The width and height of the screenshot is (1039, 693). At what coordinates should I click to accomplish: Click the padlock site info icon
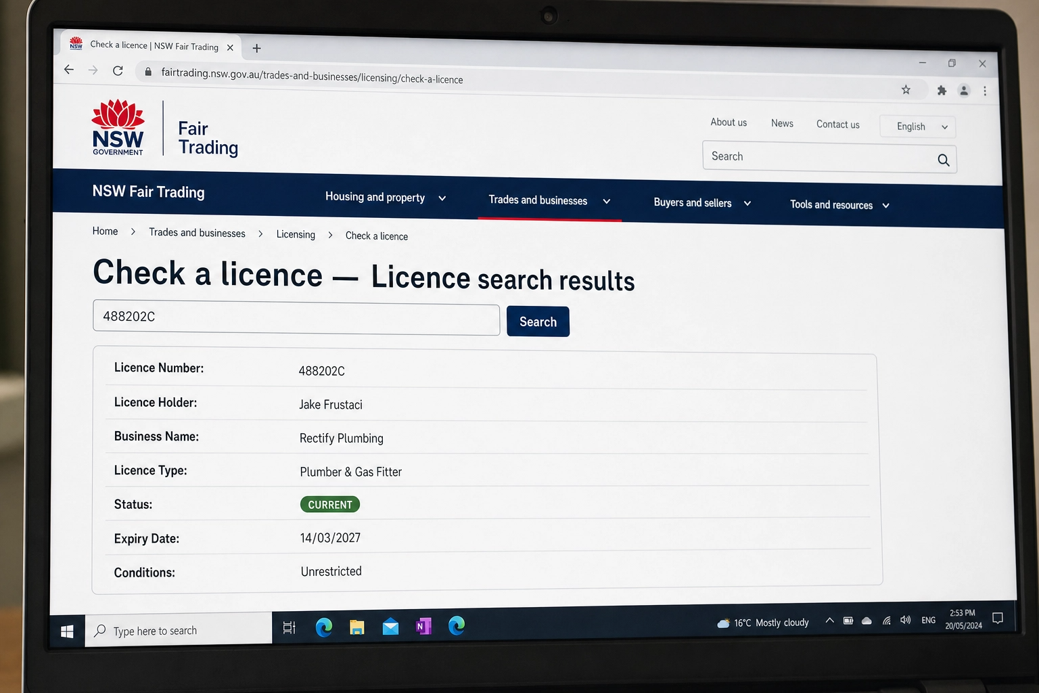pyautogui.click(x=148, y=71)
